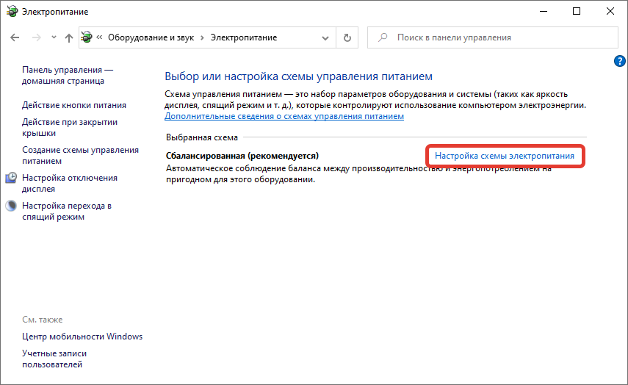This screenshot has height=385, width=628.
Task: Refresh the Электропитание page
Action: tap(347, 37)
